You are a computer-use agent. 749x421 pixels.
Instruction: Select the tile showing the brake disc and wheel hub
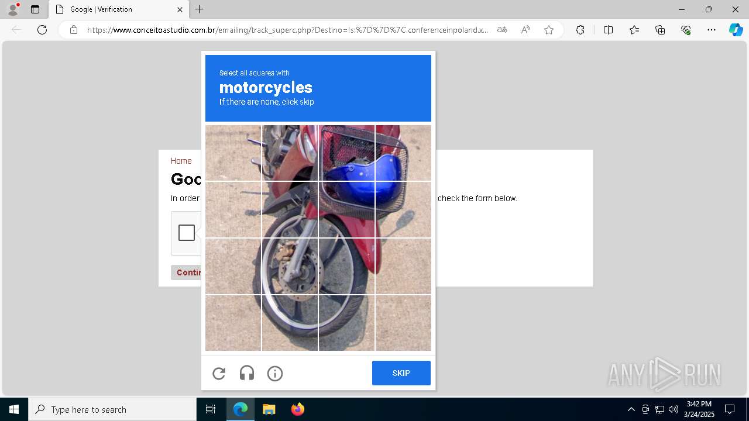pos(290,266)
